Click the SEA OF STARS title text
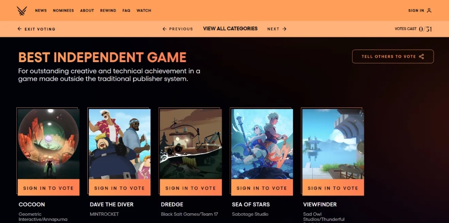449x223 pixels. point(251,205)
